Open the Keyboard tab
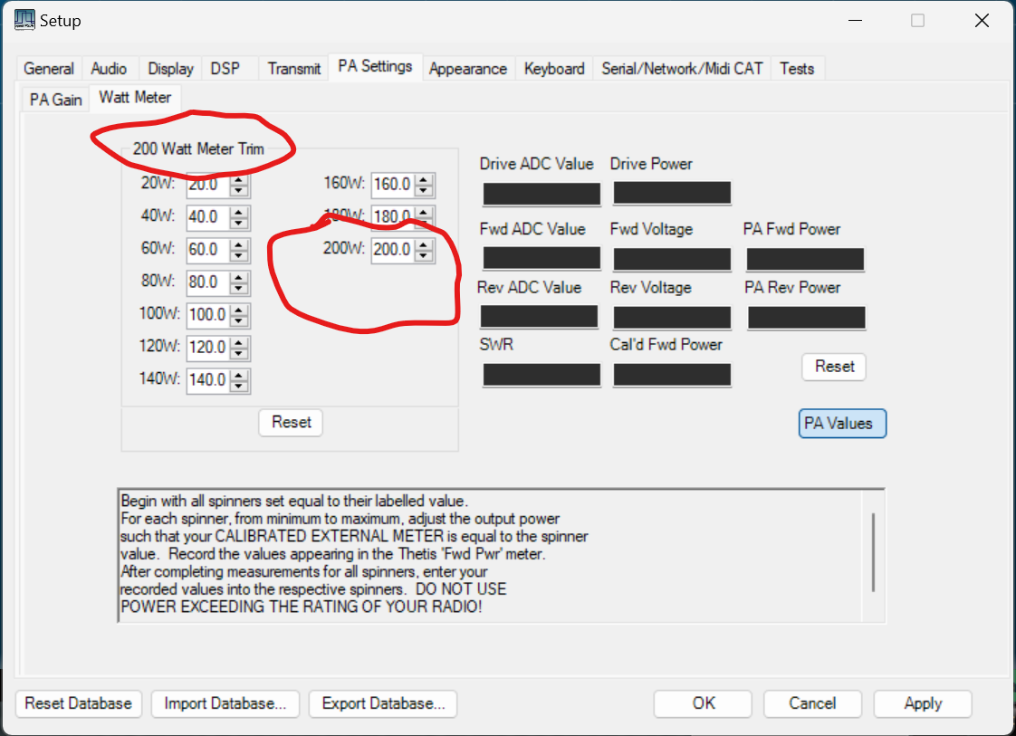 [553, 68]
